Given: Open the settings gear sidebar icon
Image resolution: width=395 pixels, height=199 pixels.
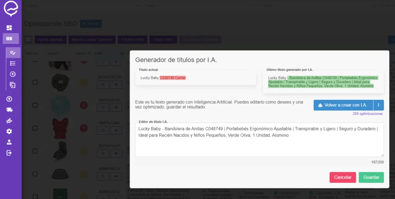Looking at the screenshot, I should click(9, 131).
